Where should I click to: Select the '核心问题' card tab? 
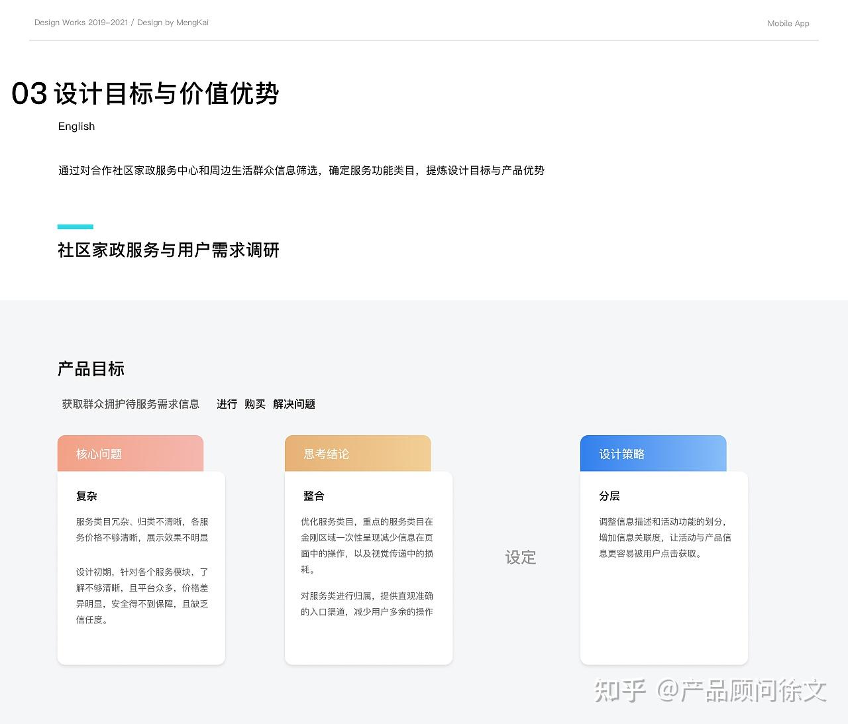coord(131,454)
